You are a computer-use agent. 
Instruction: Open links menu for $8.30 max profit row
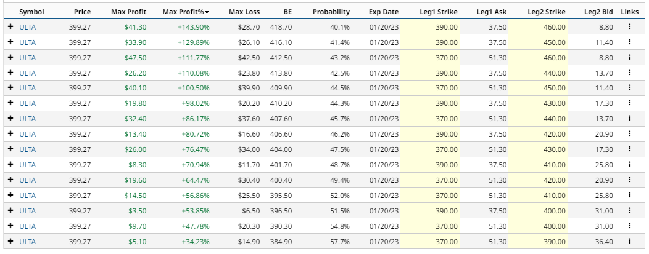629,164
